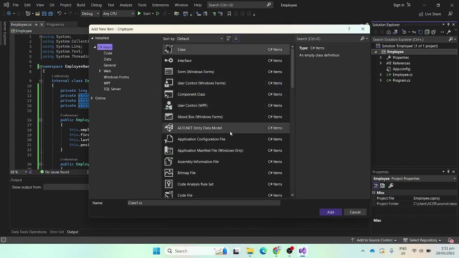The image size is (459, 258).
Task: Click Home icon in Solution Explorer toolbar
Action: click(388, 32)
